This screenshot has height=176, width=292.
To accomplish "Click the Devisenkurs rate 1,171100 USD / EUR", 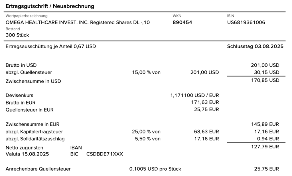I will coord(194,95).
